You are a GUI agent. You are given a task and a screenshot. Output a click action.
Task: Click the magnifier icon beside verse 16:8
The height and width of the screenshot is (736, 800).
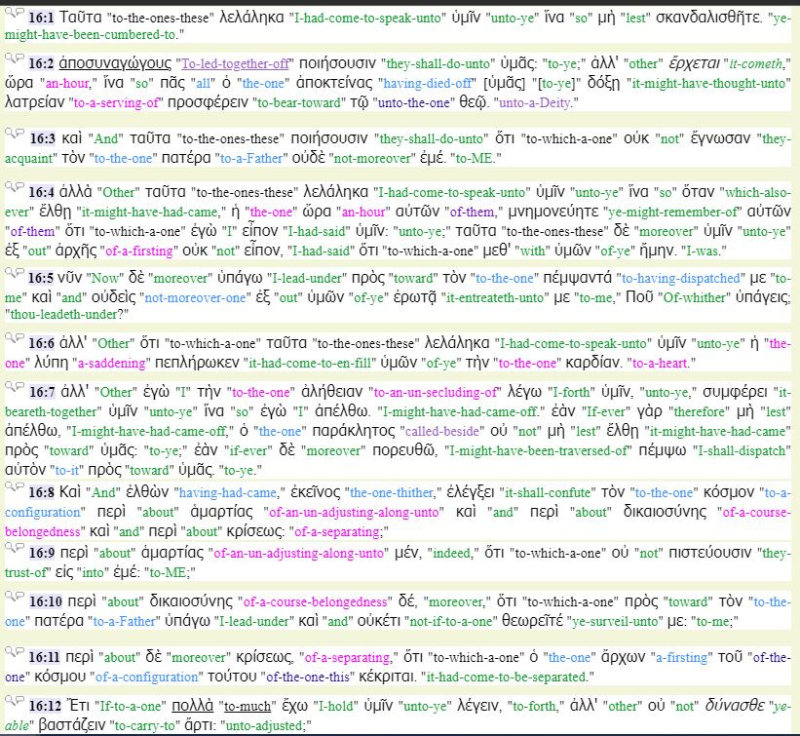click(10, 487)
